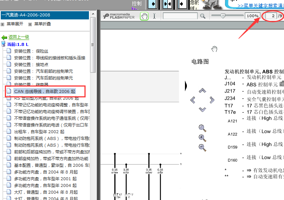The image size is (284, 200).
Task: Click the sidebar scroll up arrow
Action: [93, 14]
